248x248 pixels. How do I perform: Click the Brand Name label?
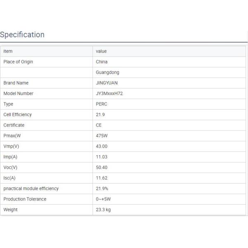16,83
